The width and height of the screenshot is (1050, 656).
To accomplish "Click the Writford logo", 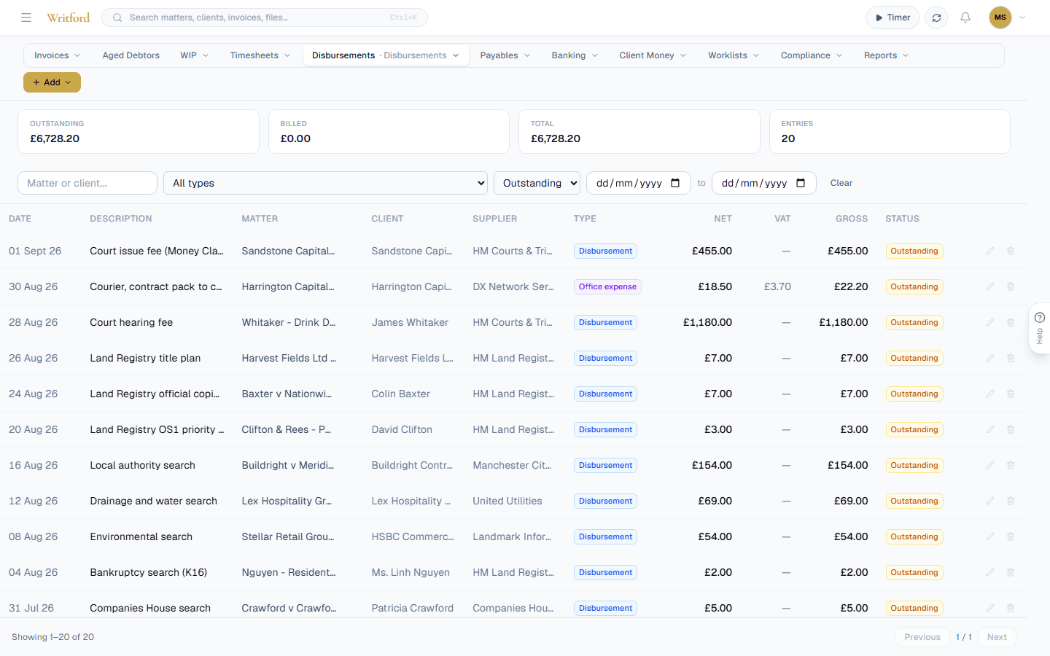I will tap(68, 17).
